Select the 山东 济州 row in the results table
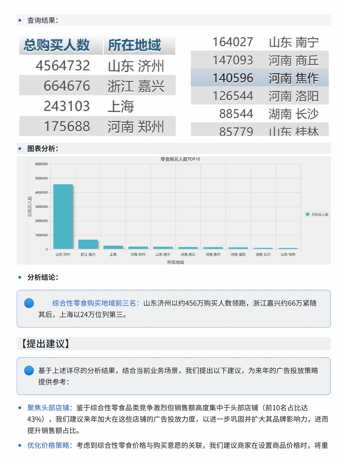Viewport: 347px width, 463px height. pos(96,66)
